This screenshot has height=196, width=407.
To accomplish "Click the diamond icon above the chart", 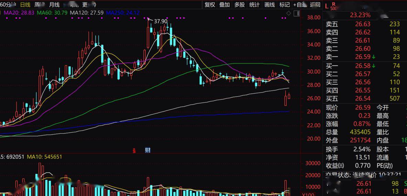I will pyautogui.click(x=288, y=13).
